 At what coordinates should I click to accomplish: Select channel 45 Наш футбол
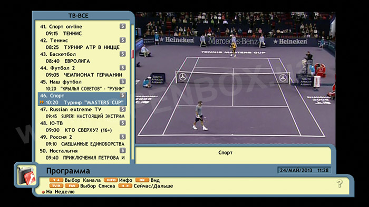(x=82, y=85)
